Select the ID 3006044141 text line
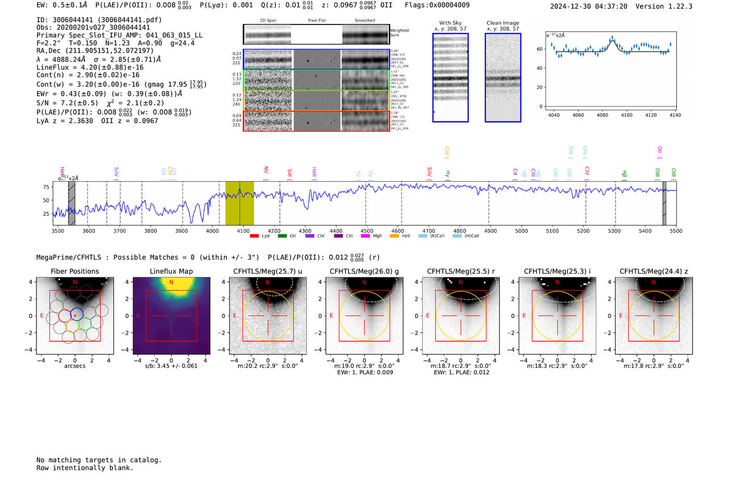729x496 pixels. (99, 20)
